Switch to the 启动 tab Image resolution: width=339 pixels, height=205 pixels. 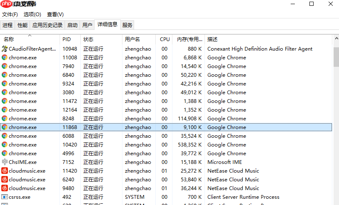(x=72, y=25)
